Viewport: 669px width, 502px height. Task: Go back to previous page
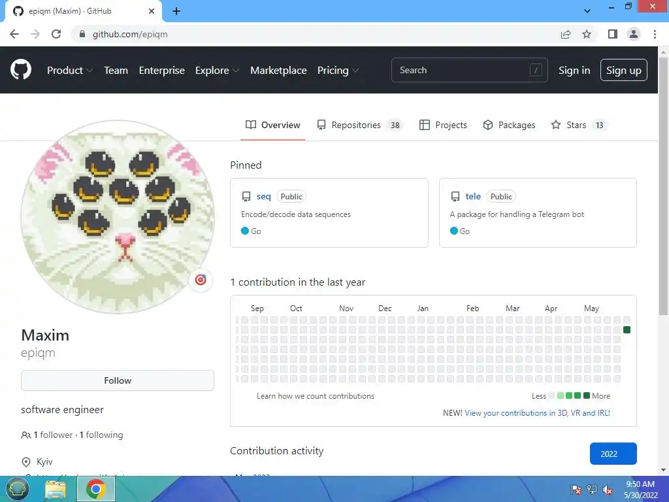pyautogui.click(x=14, y=34)
